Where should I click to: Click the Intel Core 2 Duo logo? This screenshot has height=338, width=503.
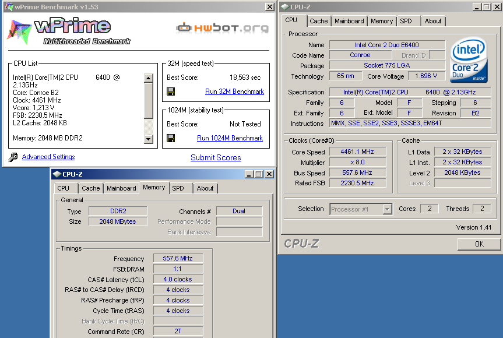[x=469, y=60]
